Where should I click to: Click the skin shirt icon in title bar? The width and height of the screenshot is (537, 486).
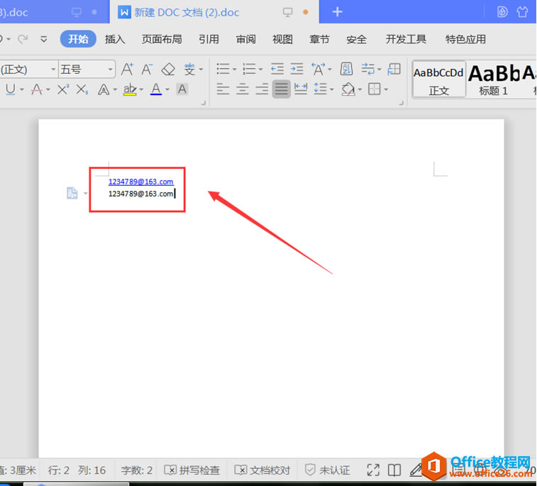pyautogui.click(x=522, y=12)
